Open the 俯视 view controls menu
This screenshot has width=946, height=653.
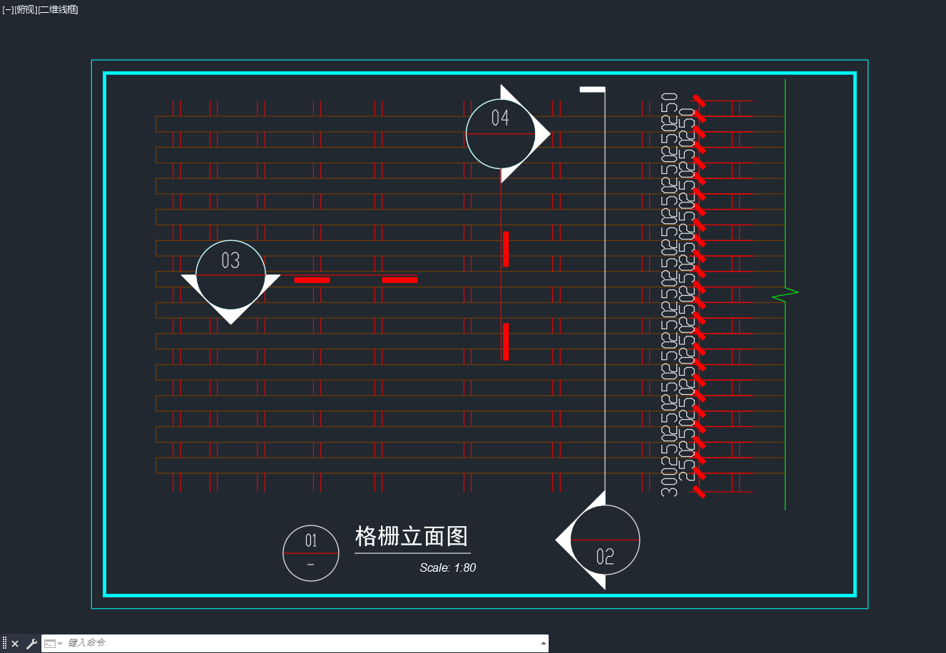[26, 10]
